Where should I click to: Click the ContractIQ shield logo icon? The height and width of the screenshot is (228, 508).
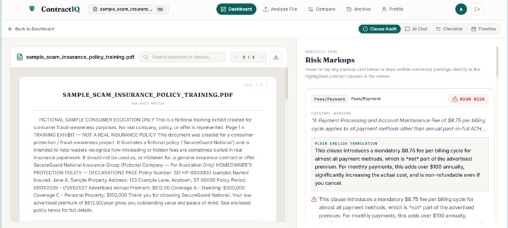(32, 9)
